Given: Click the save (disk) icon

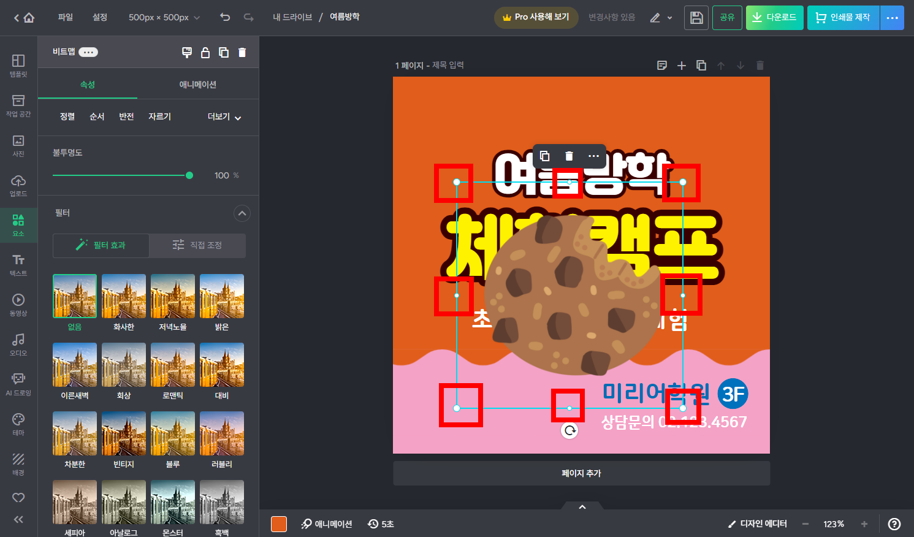Looking at the screenshot, I should click(696, 17).
